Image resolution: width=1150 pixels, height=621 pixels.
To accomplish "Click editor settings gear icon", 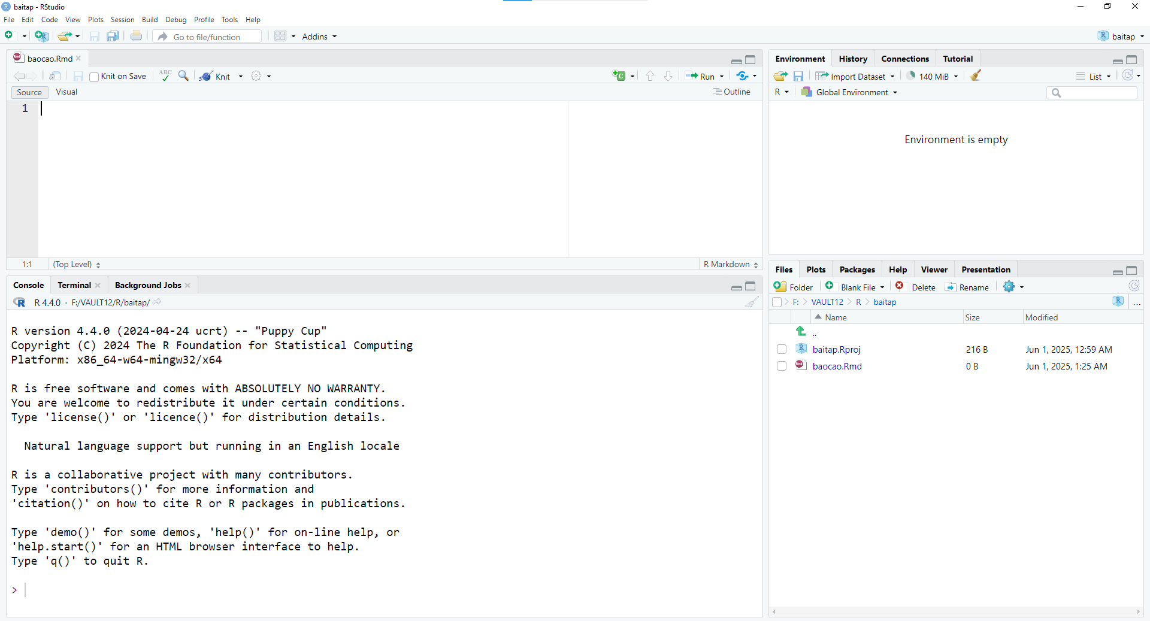I will pyautogui.click(x=256, y=76).
